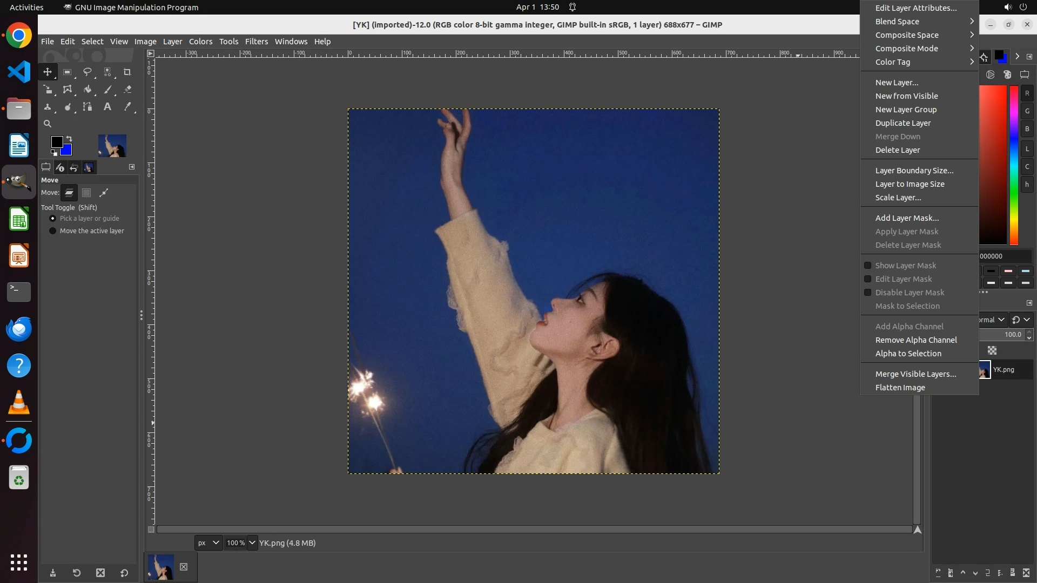Select the Eraser tool

pos(127,90)
